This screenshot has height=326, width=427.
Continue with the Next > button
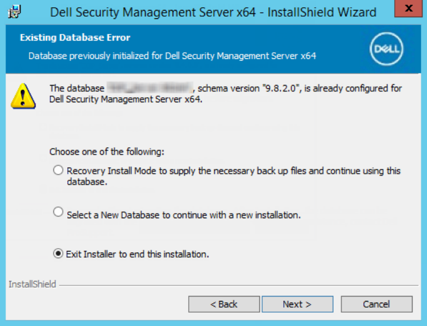(x=298, y=304)
